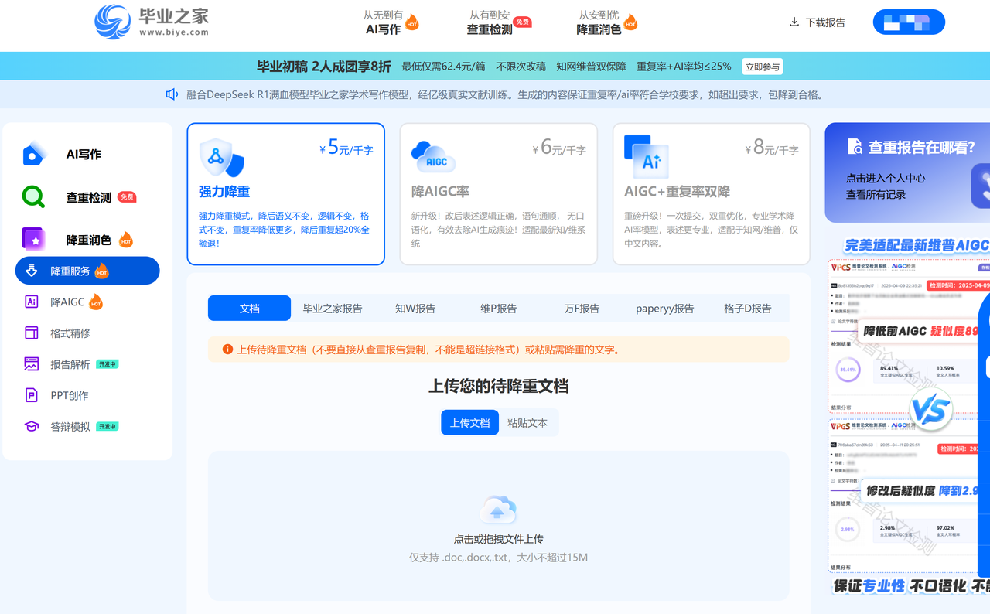Viewport: 990px width, 614px height.
Task: Click the 毕业之家 logo icon
Action: coord(112,22)
